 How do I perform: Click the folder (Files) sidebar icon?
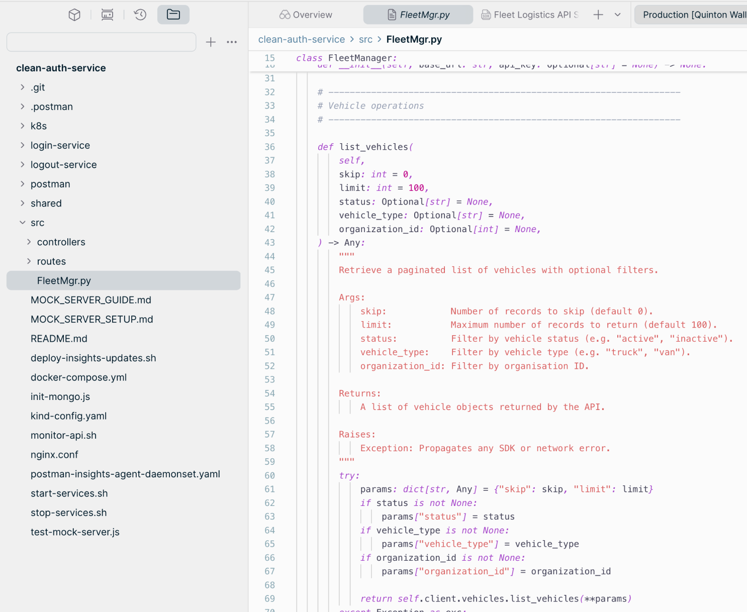tap(173, 15)
